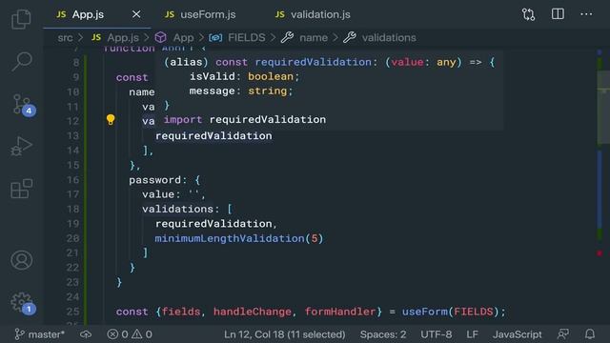Viewport: 610px width, 343px height.
Task: Open the FIELDS breadcrumb
Action: [237, 38]
